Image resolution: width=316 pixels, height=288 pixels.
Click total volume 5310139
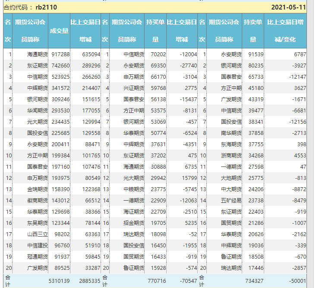59,281
